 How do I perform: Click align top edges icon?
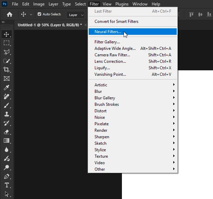point(191,14)
